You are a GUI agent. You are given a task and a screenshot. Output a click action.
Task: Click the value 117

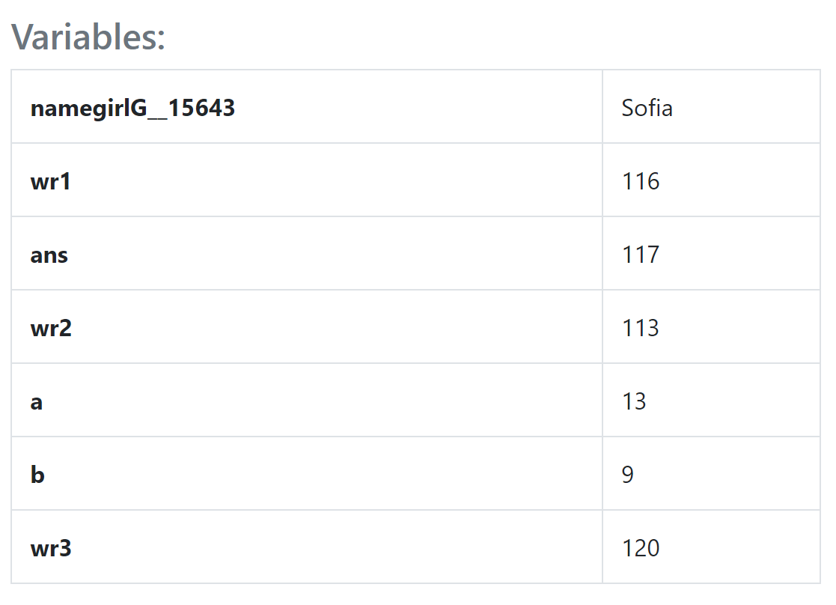click(641, 255)
